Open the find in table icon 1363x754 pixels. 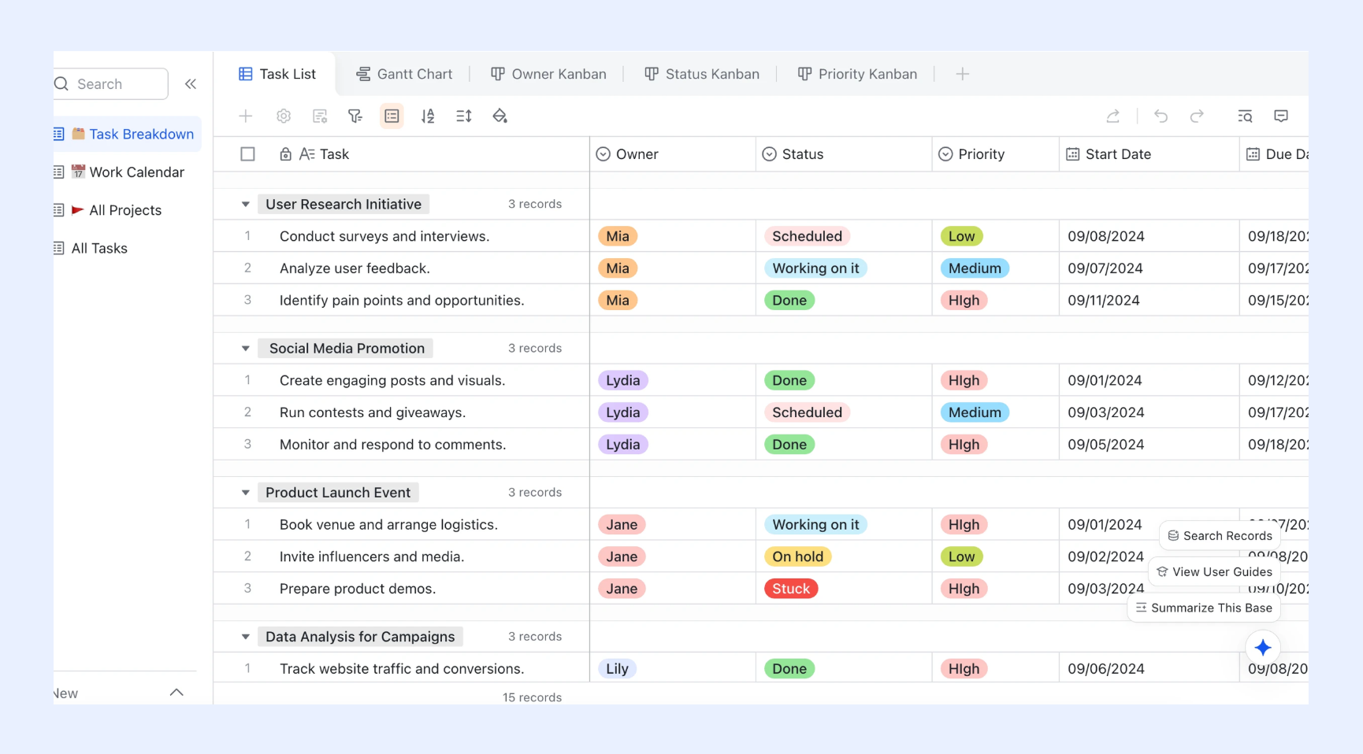[1245, 116]
